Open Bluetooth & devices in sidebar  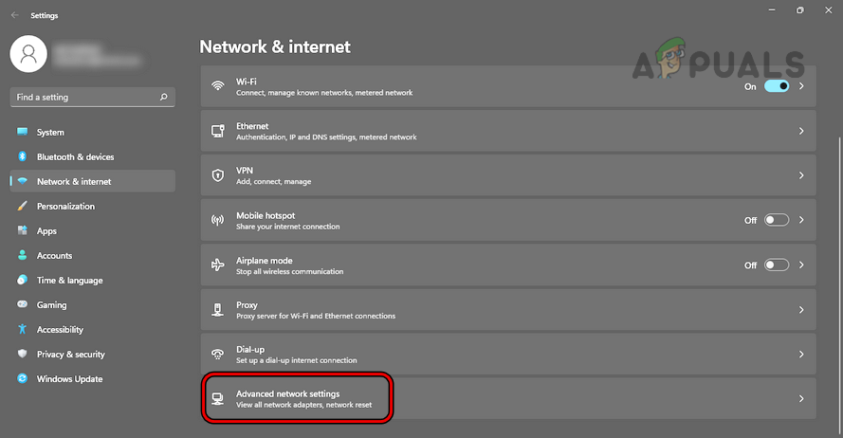pyautogui.click(x=75, y=157)
